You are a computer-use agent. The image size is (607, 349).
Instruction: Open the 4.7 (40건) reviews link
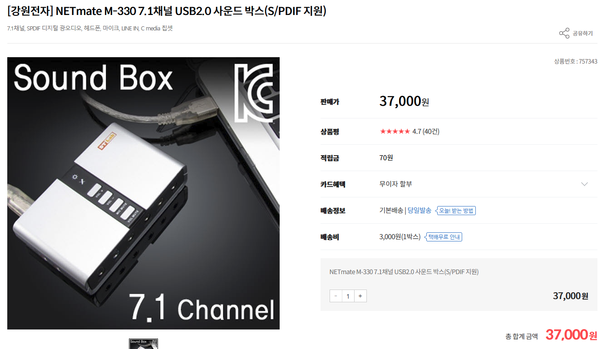pyautogui.click(x=426, y=132)
